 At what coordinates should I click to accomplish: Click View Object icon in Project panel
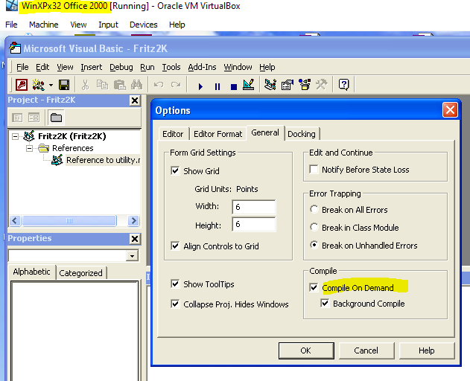coord(34,118)
